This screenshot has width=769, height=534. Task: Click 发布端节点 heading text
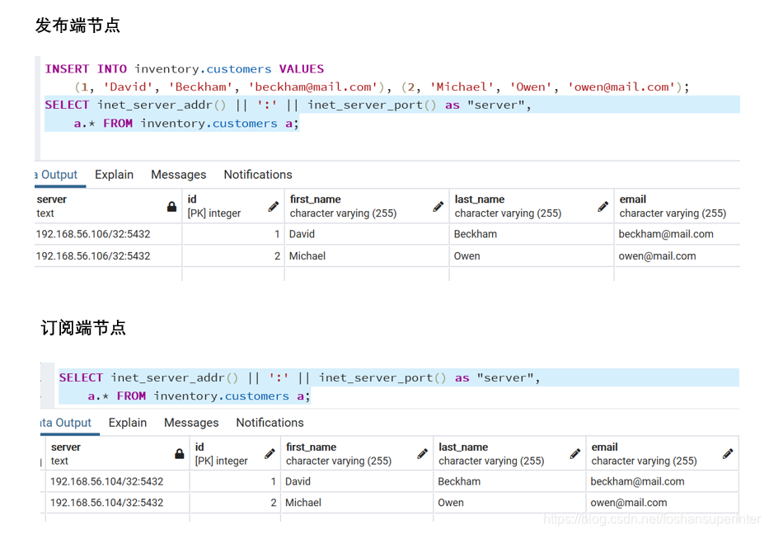[77, 26]
